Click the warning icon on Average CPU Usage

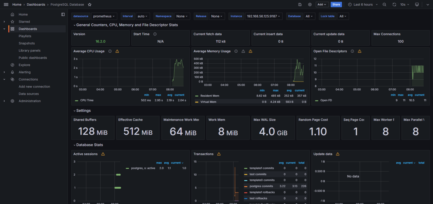coord(117,51)
